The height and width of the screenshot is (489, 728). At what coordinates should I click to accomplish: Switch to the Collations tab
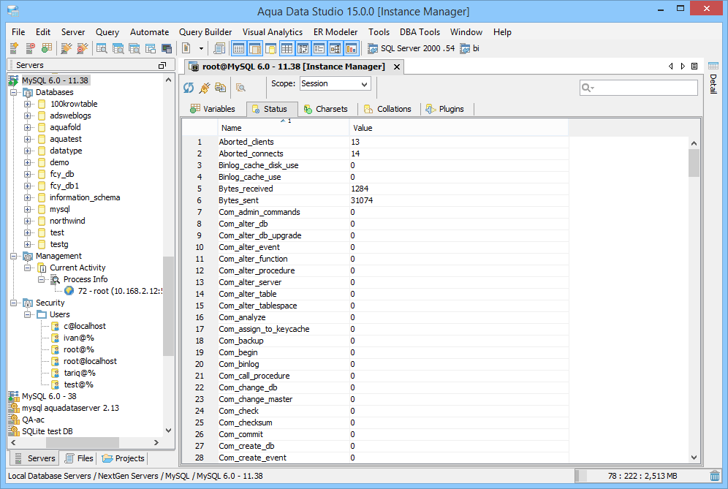[387, 109]
